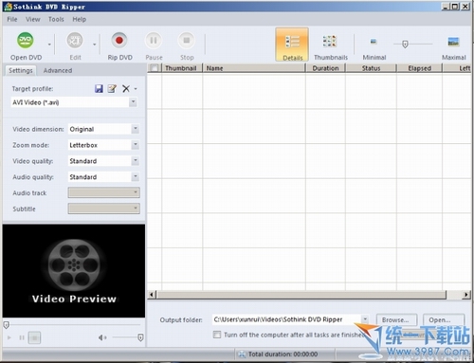Open the Help menu
474x363 pixels.
pos(80,19)
